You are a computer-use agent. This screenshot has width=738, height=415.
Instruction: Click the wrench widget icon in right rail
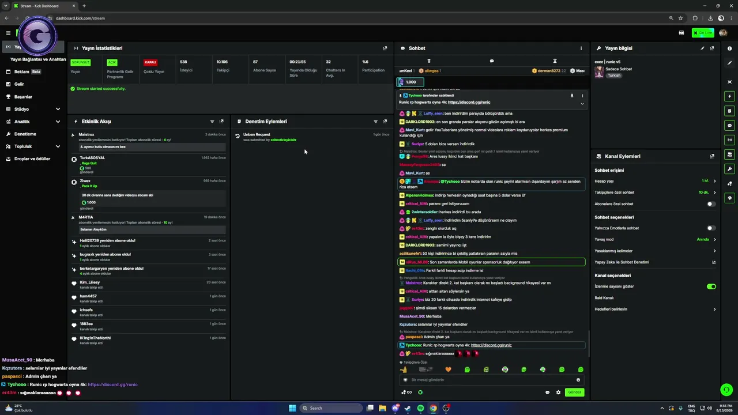(730, 169)
